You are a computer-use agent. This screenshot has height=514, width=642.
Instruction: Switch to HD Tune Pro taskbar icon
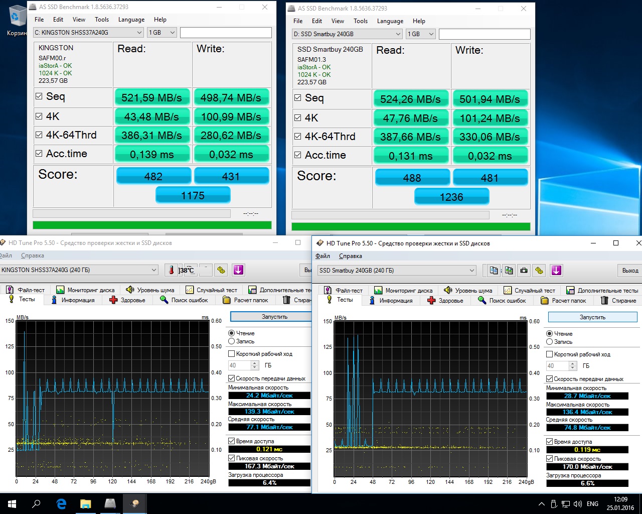coord(134,504)
